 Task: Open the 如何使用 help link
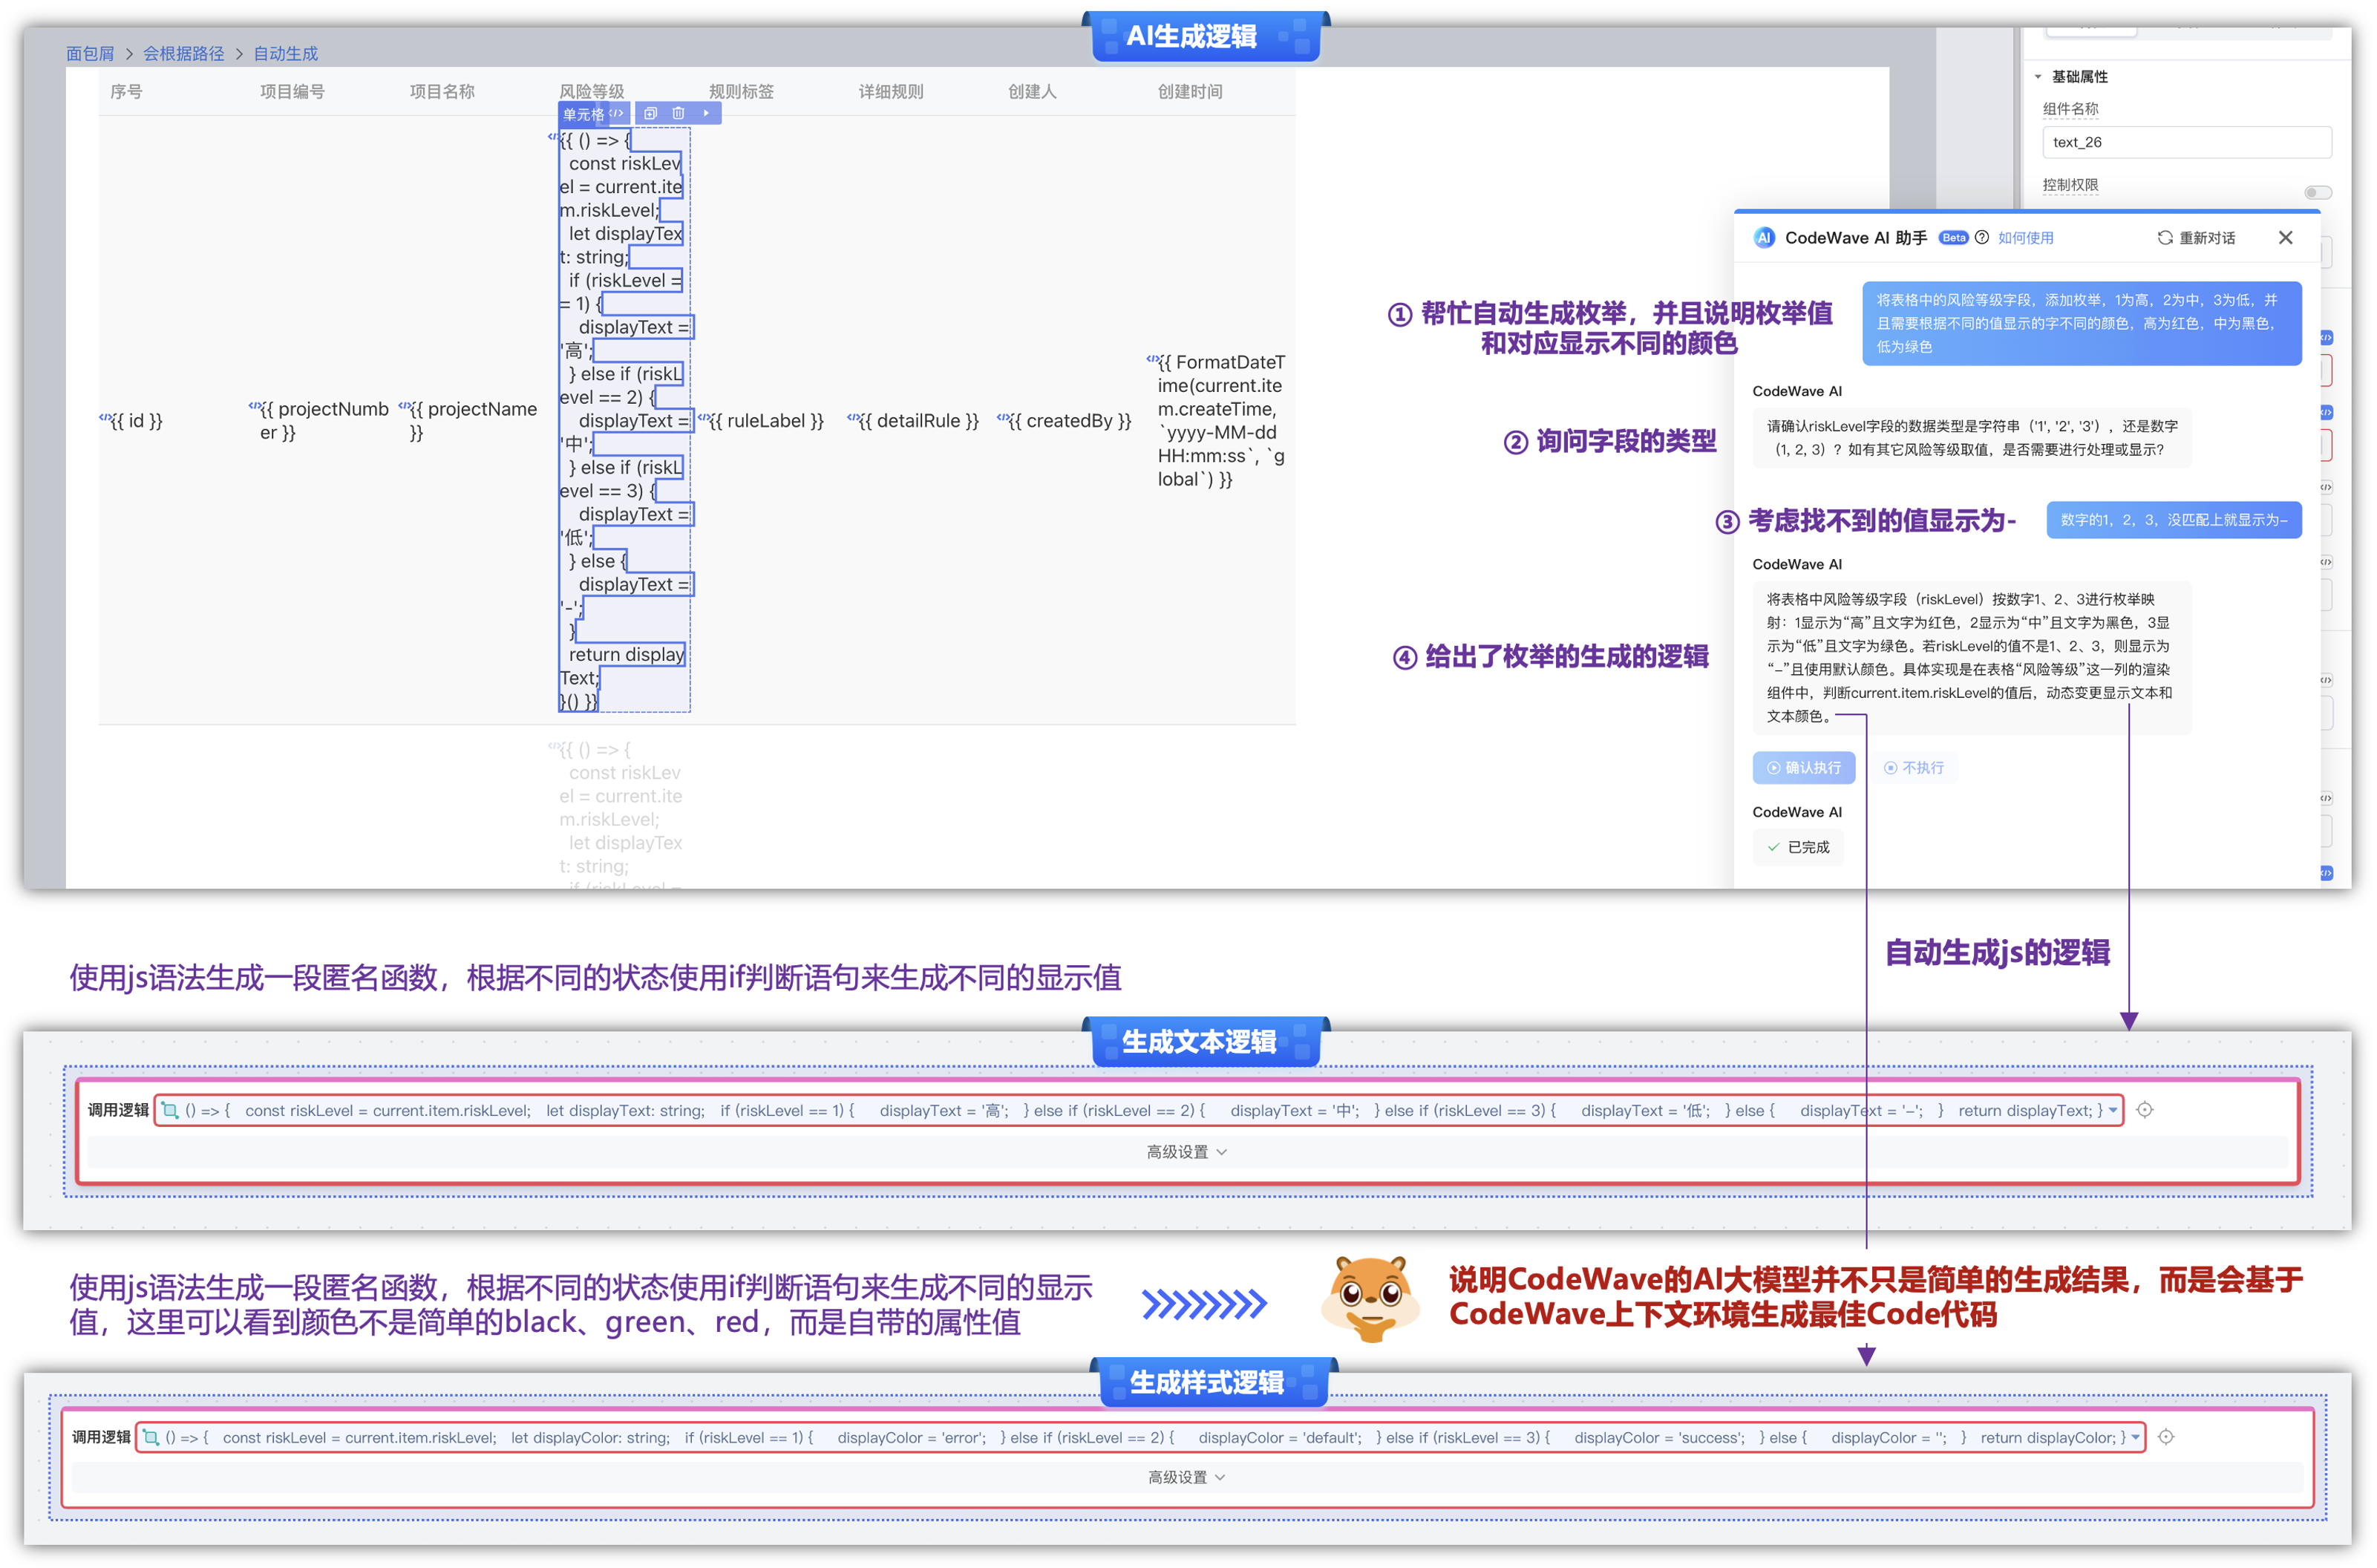pyautogui.click(x=2027, y=238)
